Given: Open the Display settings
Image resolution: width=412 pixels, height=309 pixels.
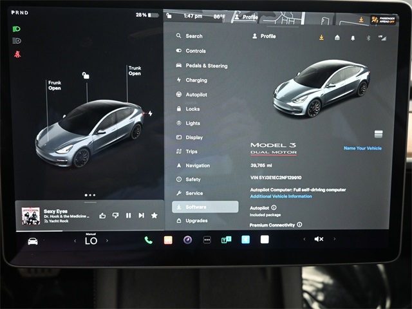Looking at the screenshot, I should point(190,137).
